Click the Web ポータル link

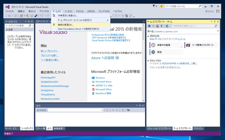click(x=155, y=39)
